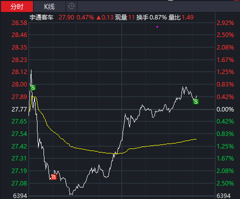Click the 27.19 price axis label

click(x=19, y=171)
